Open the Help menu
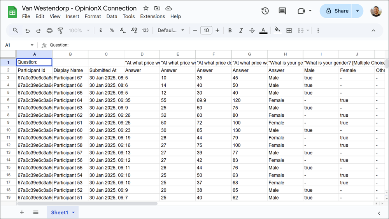 coord(175,16)
